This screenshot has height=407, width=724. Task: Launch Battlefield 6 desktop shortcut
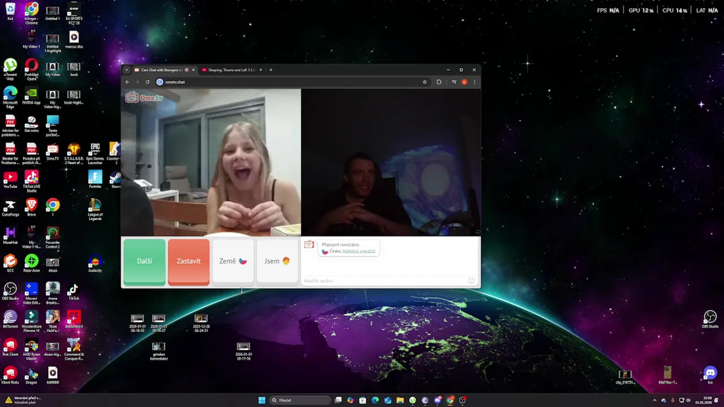[74, 319]
